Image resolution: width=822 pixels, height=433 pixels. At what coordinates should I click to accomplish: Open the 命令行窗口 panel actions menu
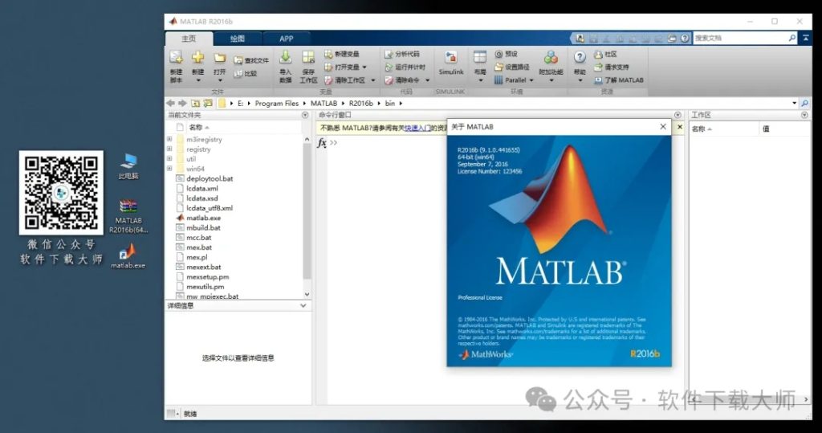(x=678, y=115)
